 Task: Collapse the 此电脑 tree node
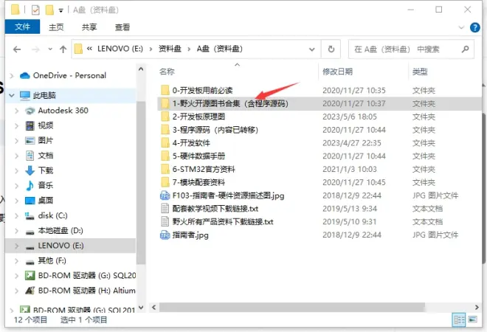pyautogui.click(x=12, y=95)
